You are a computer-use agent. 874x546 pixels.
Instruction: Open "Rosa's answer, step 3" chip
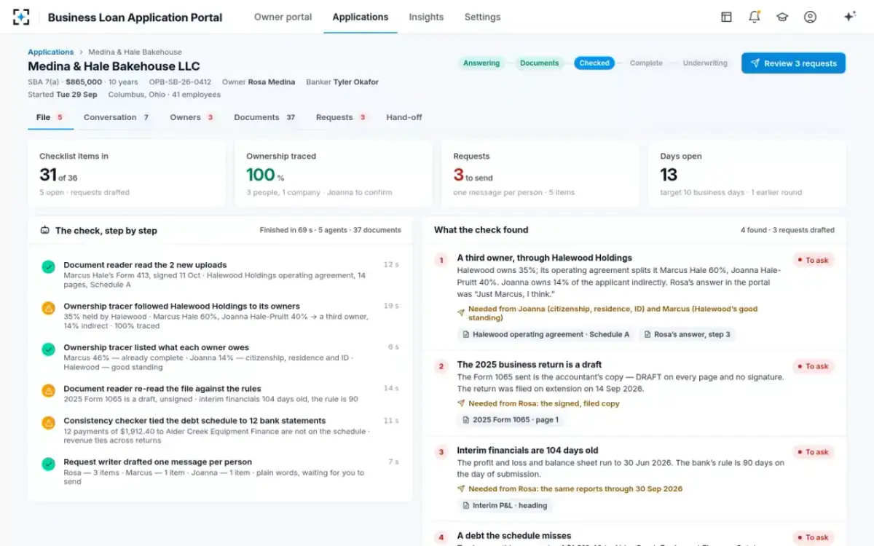click(x=687, y=335)
